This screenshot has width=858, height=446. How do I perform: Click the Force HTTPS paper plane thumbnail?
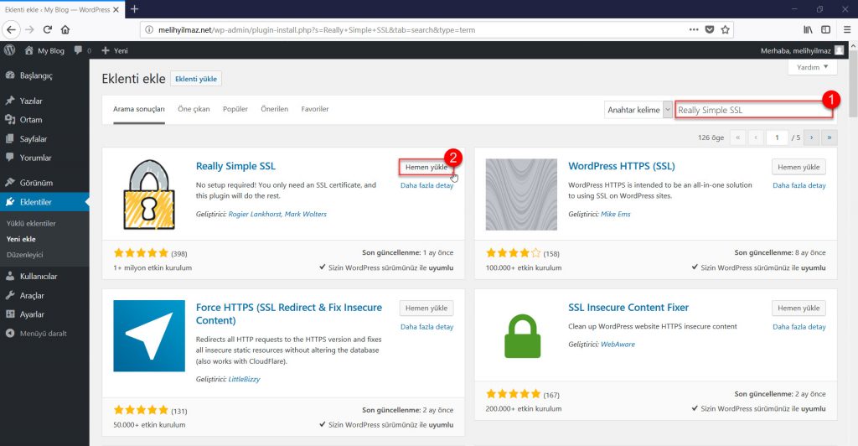coord(149,336)
